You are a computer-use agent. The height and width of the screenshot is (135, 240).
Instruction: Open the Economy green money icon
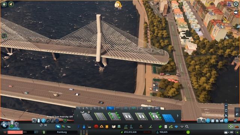click(x=160, y=127)
